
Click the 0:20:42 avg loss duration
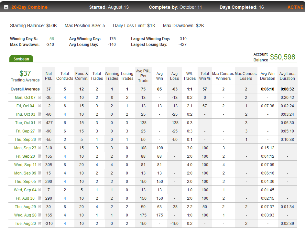tap(287, 98)
